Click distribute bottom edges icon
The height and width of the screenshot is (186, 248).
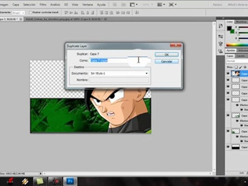111,12
